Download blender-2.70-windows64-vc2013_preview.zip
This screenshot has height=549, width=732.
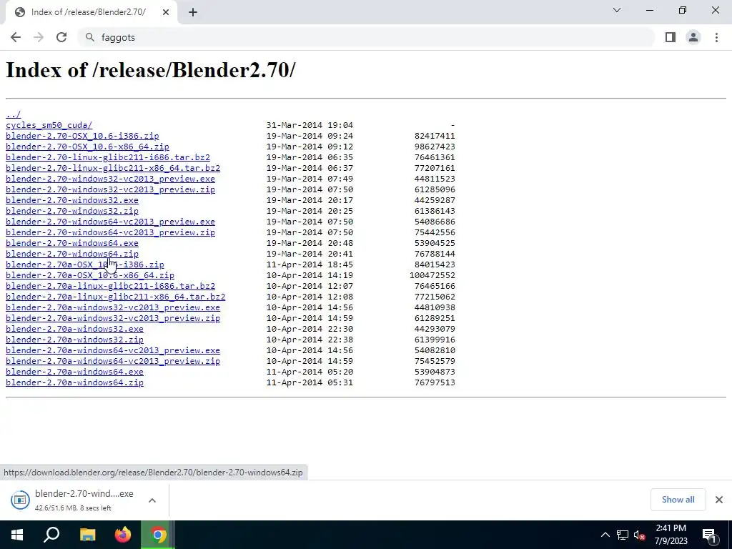(110, 232)
